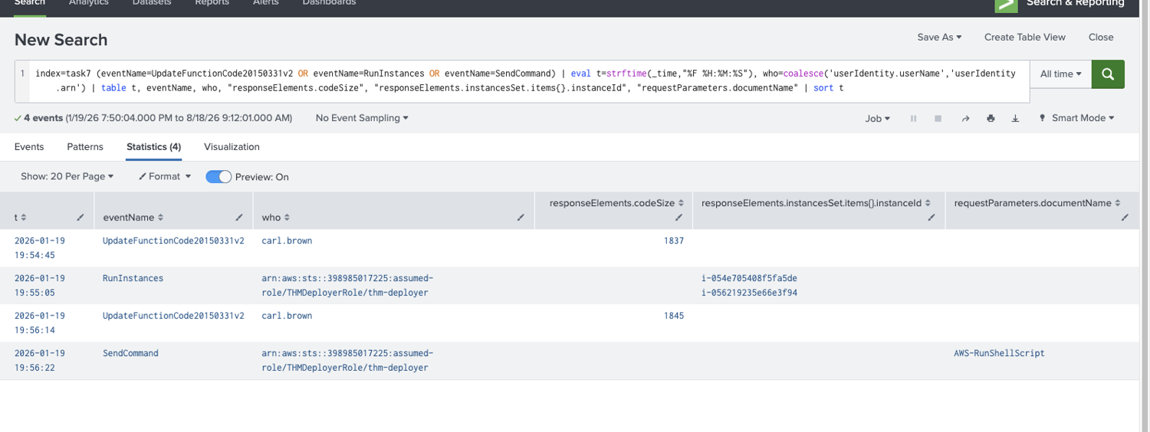
Task: Click UpdateFunctionCode20150331v2 in the 19:54:45 row
Action: pos(173,241)
